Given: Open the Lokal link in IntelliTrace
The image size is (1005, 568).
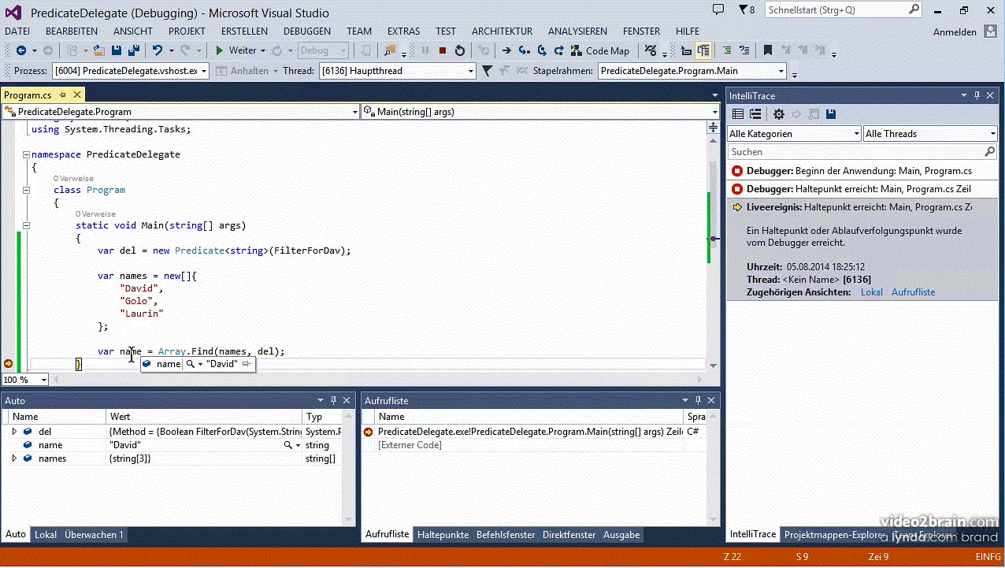Looking at the screenshot, I should click(872, 292).
